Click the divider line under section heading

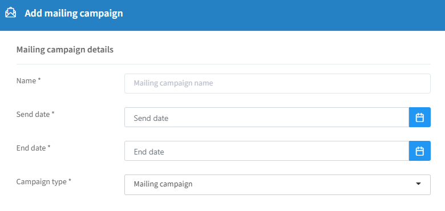coord(223,64)
